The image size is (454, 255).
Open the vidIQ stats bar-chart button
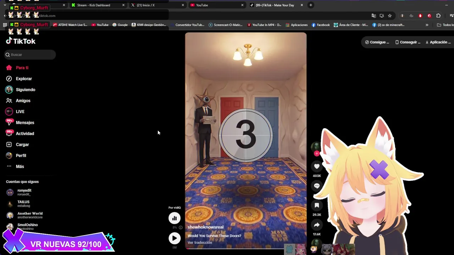(175, 218)
